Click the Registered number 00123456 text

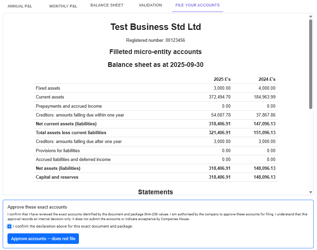[155, 40]
